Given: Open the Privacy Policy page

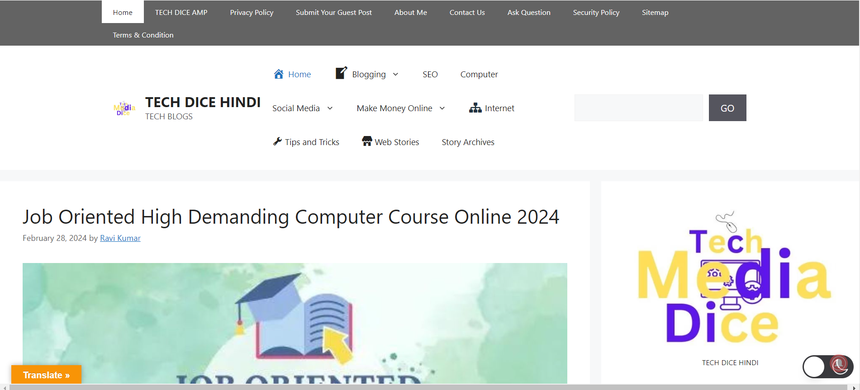Looking at the screenshot, I should [x=252, y=12].
